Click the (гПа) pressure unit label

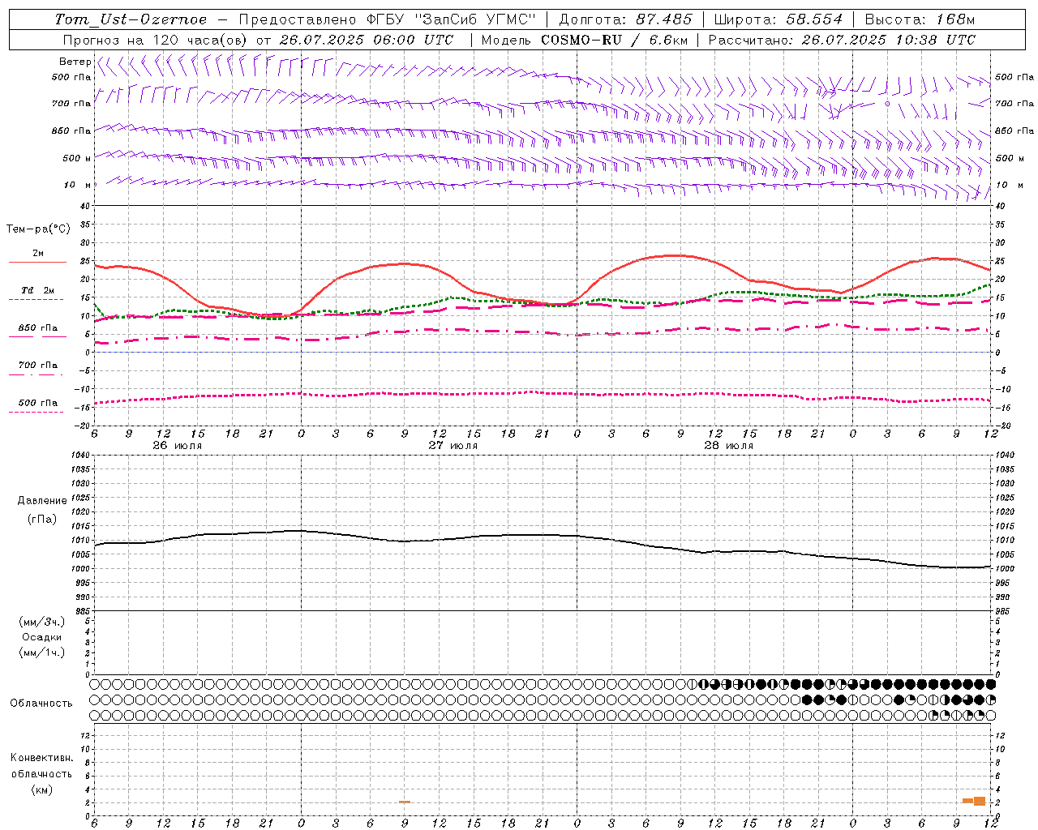pyautogui.click(x=41, y=519)
